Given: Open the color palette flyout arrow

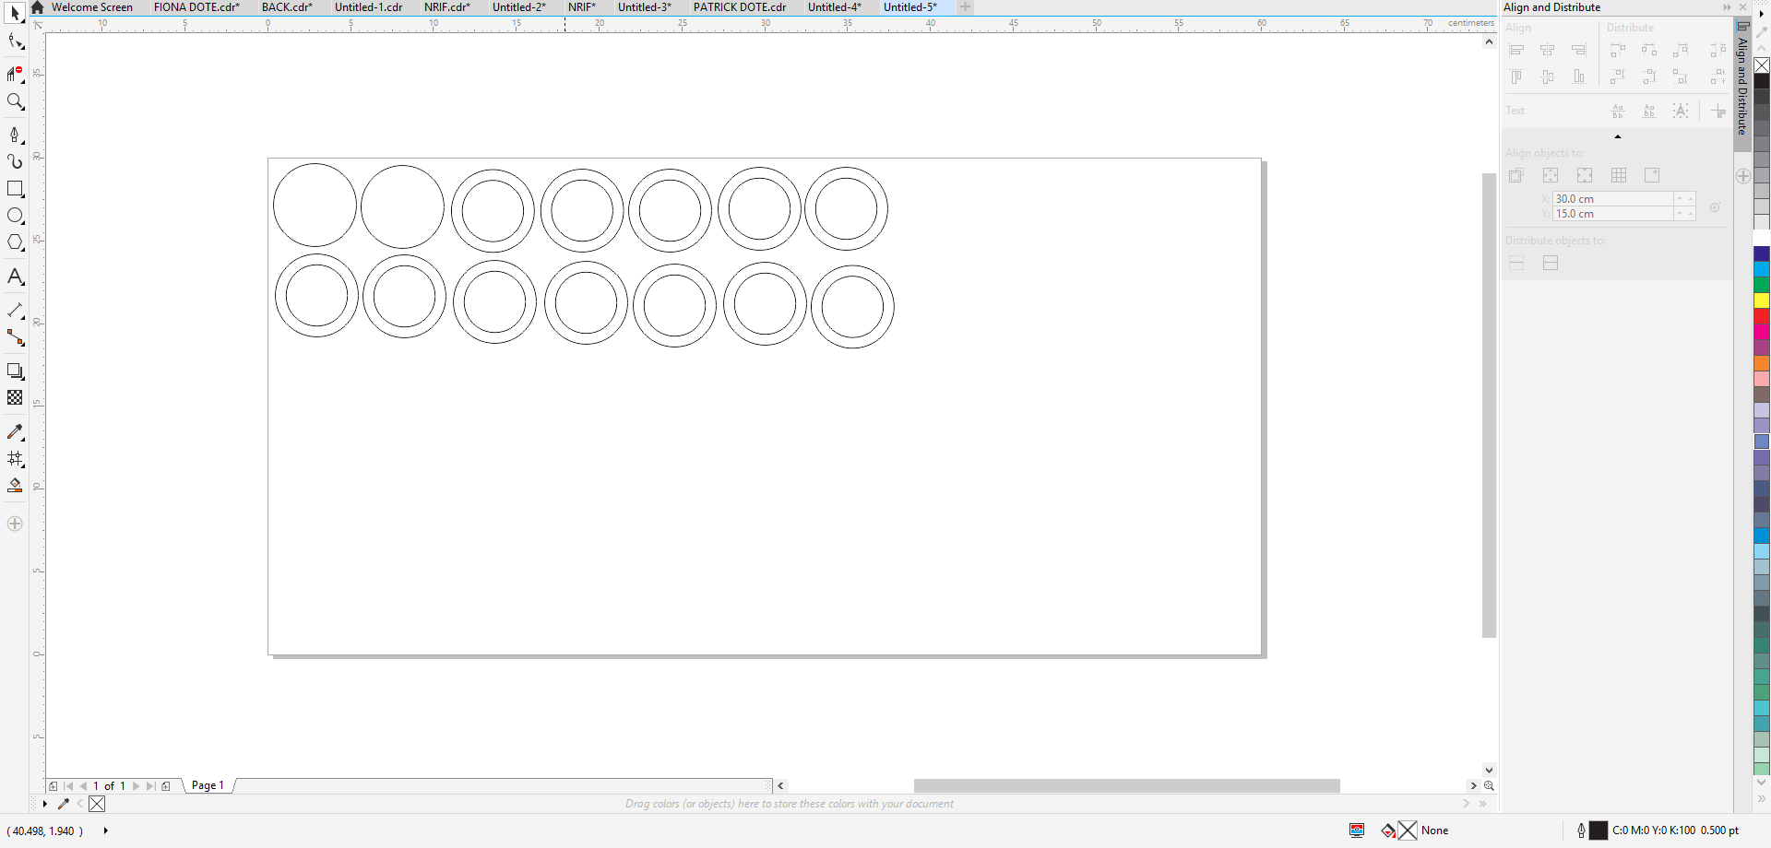Looking at the screenshot, I should [1762, 13].
